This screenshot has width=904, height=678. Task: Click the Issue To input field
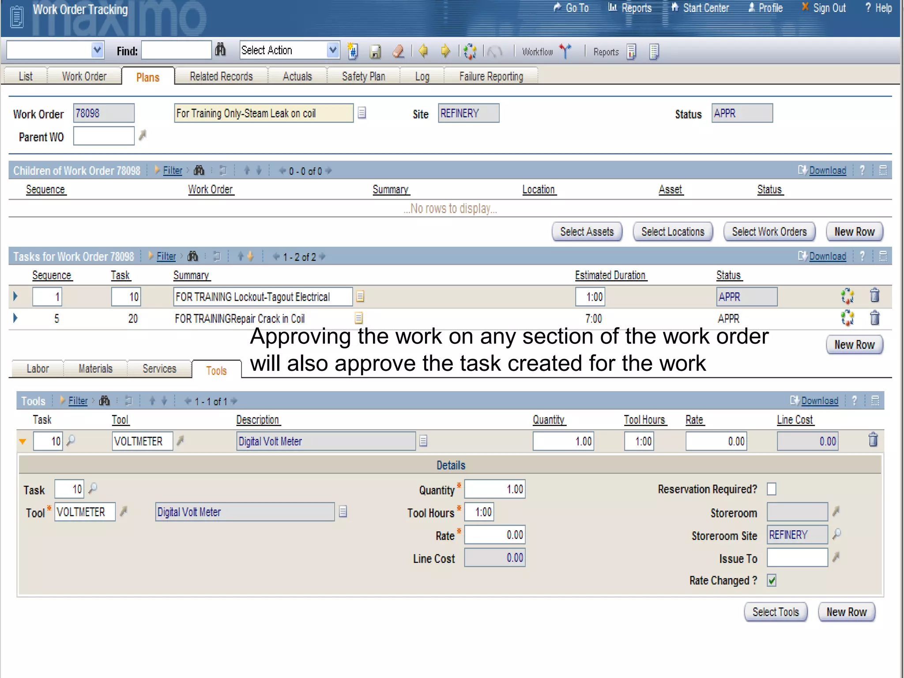coord(797,557)
